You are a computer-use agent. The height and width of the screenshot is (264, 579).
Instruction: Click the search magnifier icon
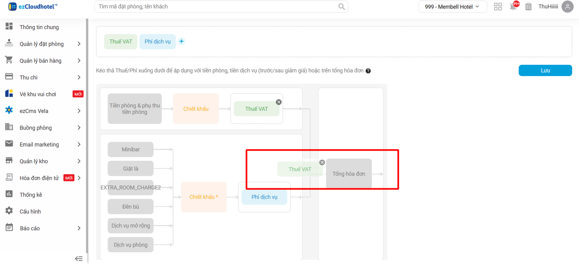(341, 6)
